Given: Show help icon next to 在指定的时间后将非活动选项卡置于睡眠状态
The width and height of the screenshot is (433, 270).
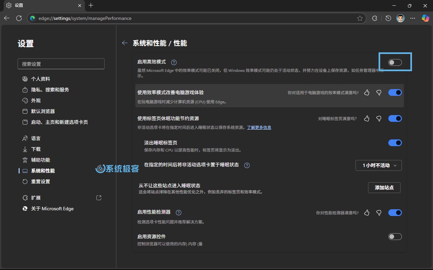Looking at the screenshot, I should click(247, 165).
